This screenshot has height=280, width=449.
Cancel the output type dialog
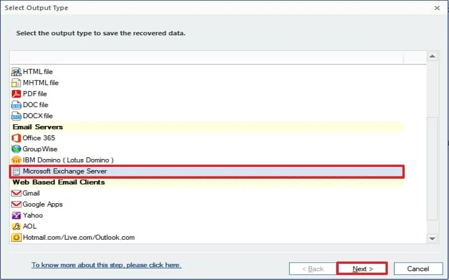pyautogui.click(x=418, y=269)
